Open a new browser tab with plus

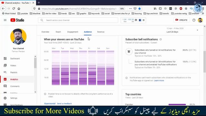pyautogui.click(x=39, y=3)
